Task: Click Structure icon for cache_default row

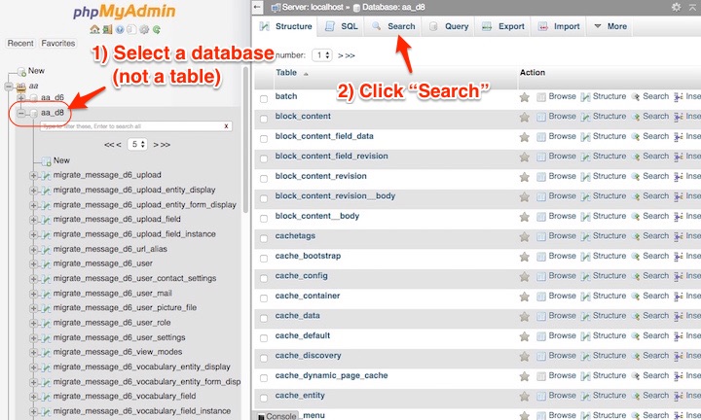Action: click(585, 336)
